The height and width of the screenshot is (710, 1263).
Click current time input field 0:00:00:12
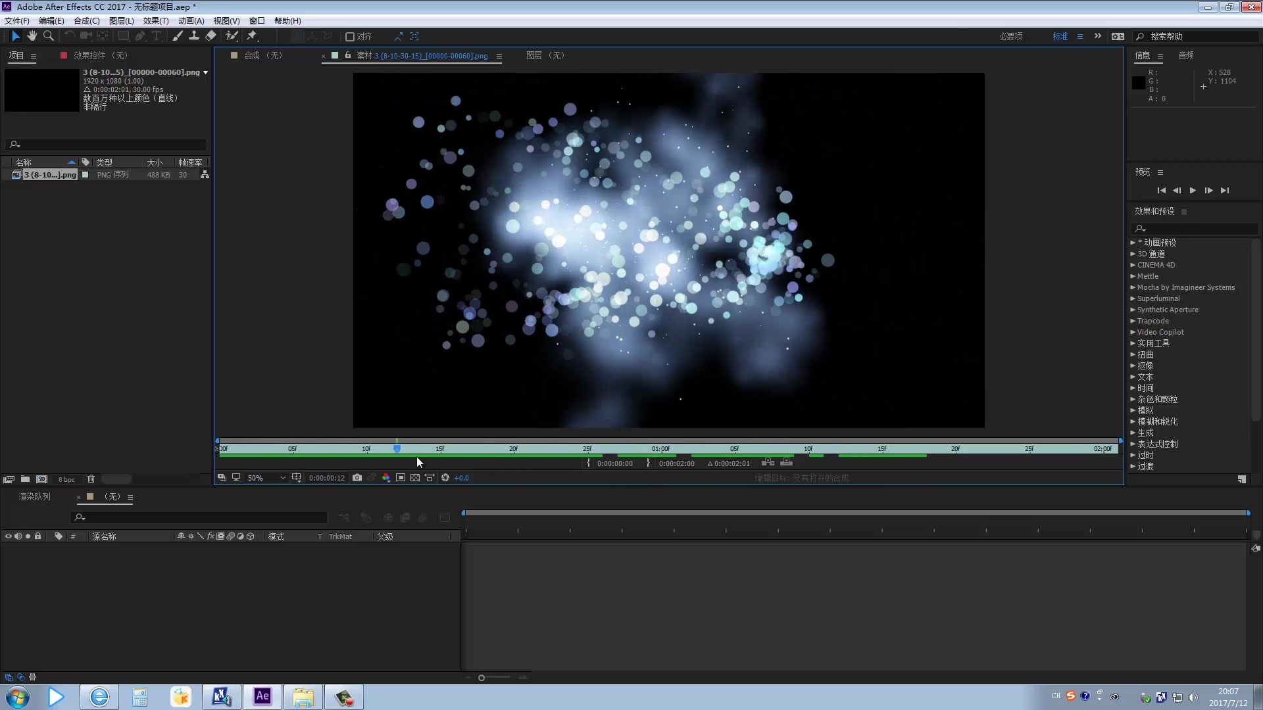pos(327,478)
